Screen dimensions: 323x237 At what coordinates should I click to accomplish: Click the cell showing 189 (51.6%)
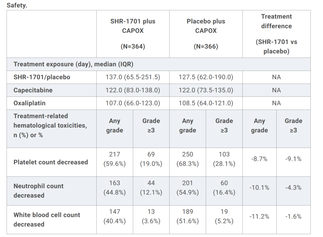188,216
